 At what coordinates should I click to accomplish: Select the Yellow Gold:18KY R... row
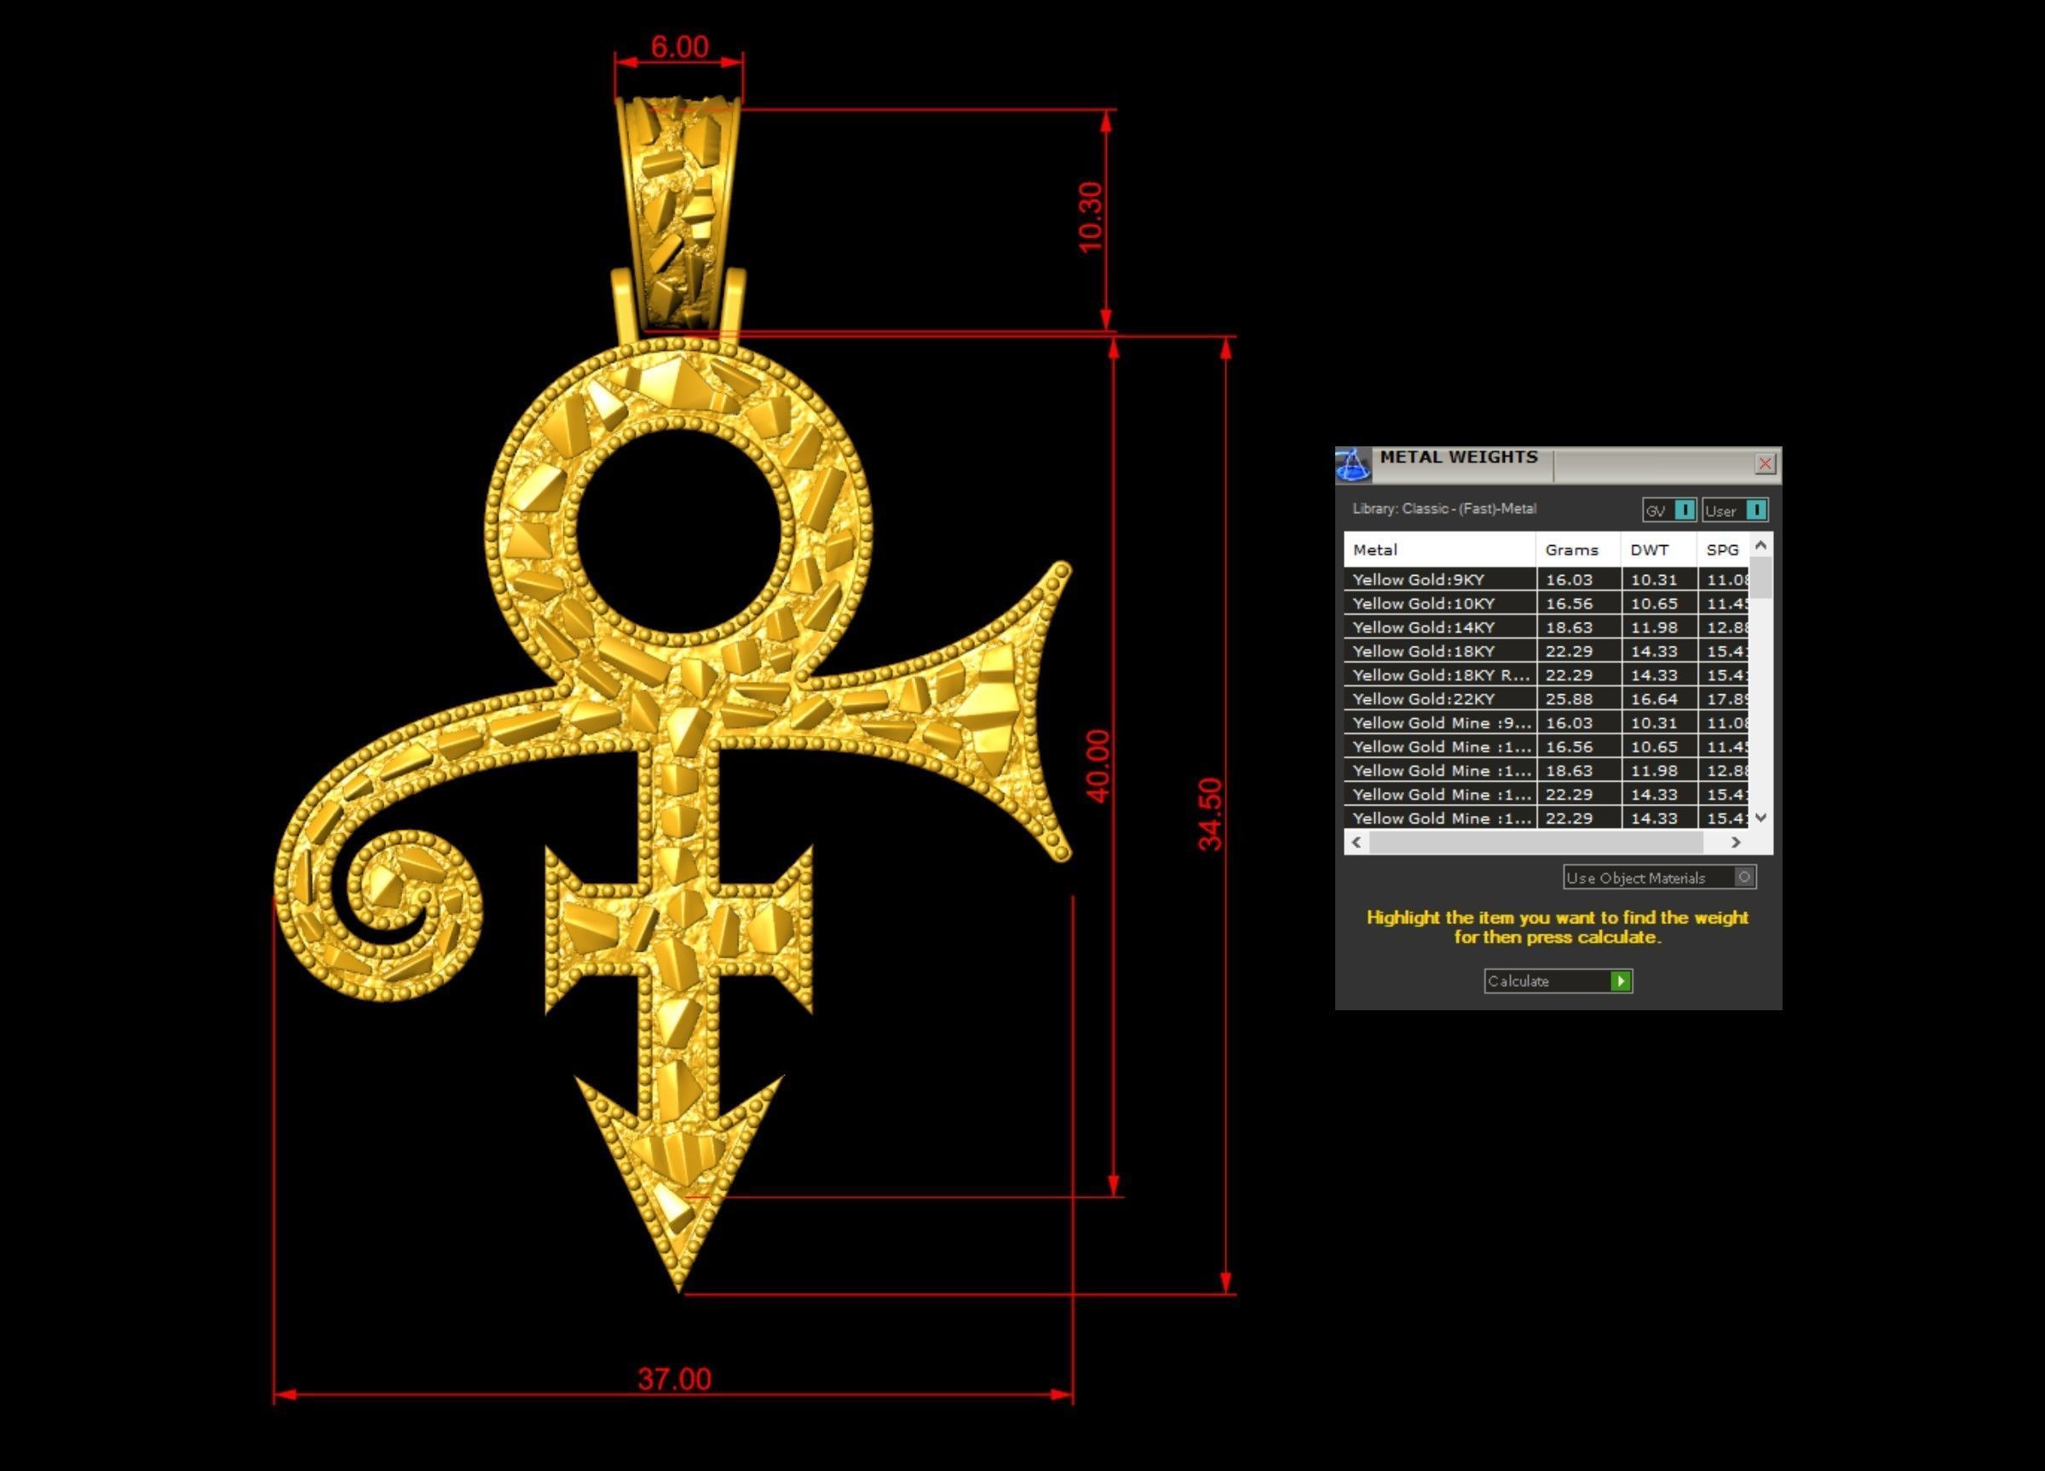click(1547, 675)
